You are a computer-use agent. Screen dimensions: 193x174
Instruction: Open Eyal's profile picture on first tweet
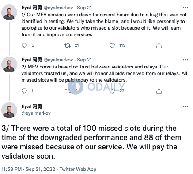tap(9, 12)
